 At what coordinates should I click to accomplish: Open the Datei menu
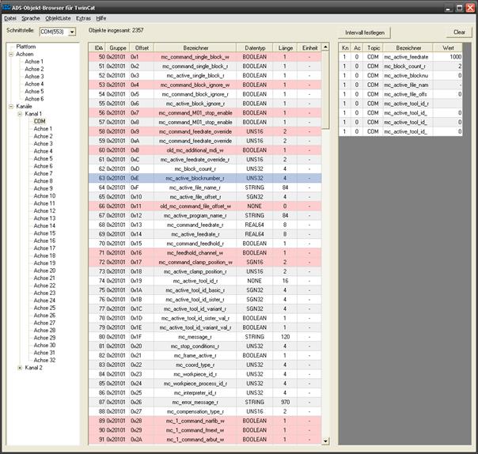[10, 18]
